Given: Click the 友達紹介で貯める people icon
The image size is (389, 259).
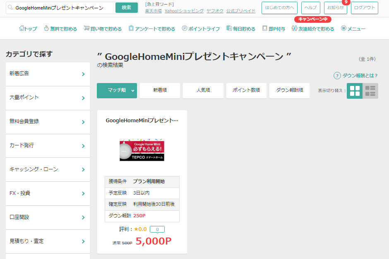Looking at the screenshot, I should tap(294, 29).
